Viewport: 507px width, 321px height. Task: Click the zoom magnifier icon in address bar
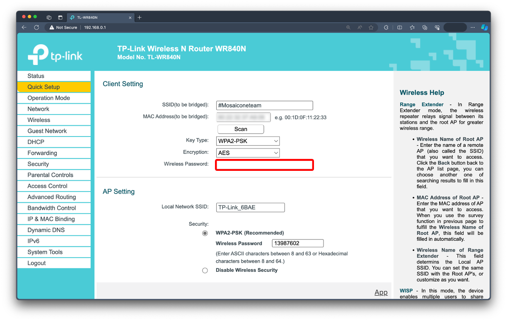[x=348, y=27]
